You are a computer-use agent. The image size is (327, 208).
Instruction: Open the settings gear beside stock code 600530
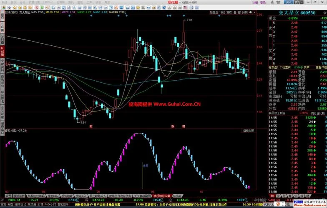coord(324,13)
